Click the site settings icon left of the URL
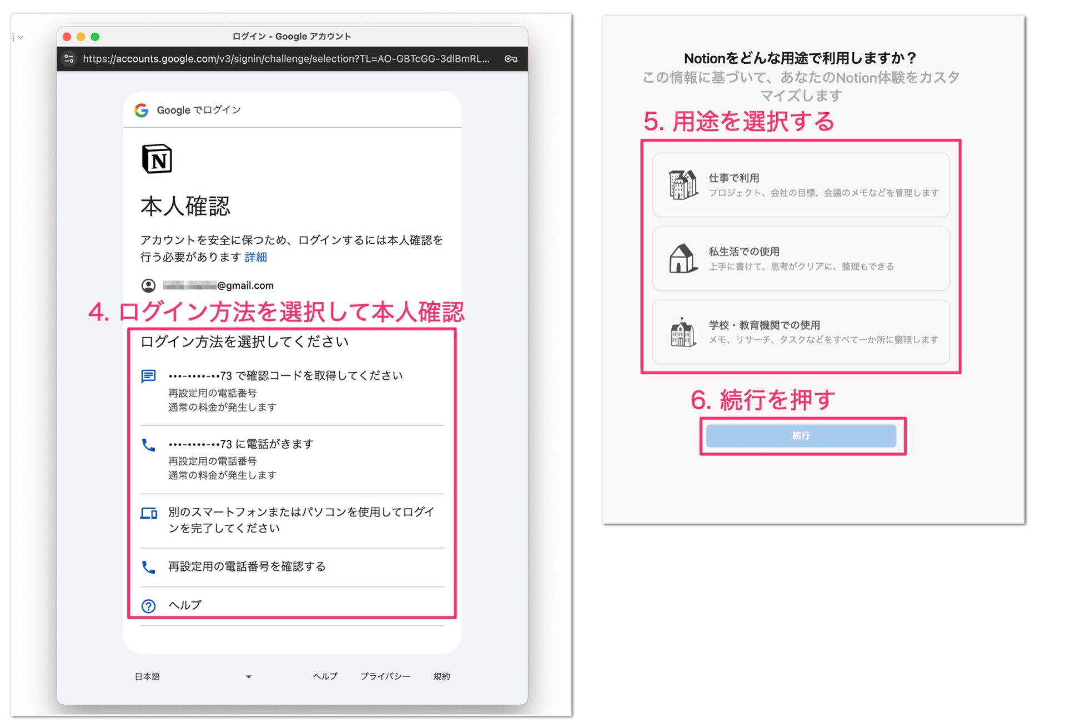This screenshot has width=1066, height=728. click(69, 59)
